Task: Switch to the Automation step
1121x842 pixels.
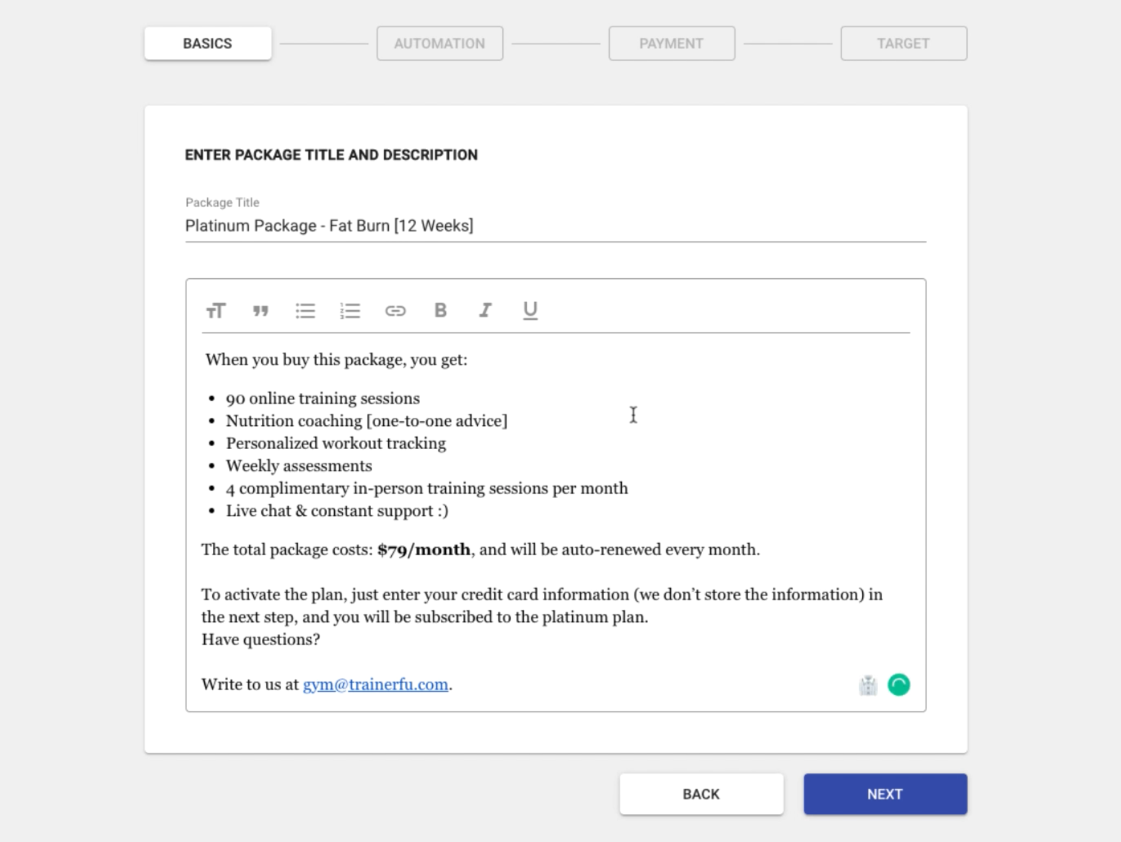Action: [440, 44]
